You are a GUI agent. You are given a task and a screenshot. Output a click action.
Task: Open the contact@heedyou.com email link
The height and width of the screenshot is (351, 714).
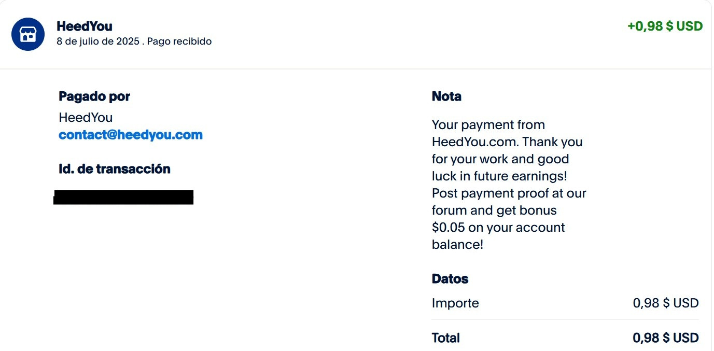click(131, 135)
